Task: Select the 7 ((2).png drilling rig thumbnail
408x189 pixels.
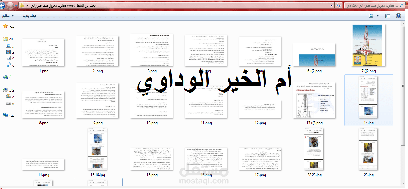Action: click(x=368, y=45)
